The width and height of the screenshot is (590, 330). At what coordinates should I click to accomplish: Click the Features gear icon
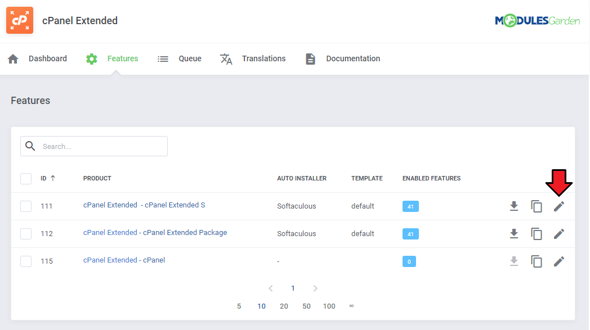[x=91, y=58]
